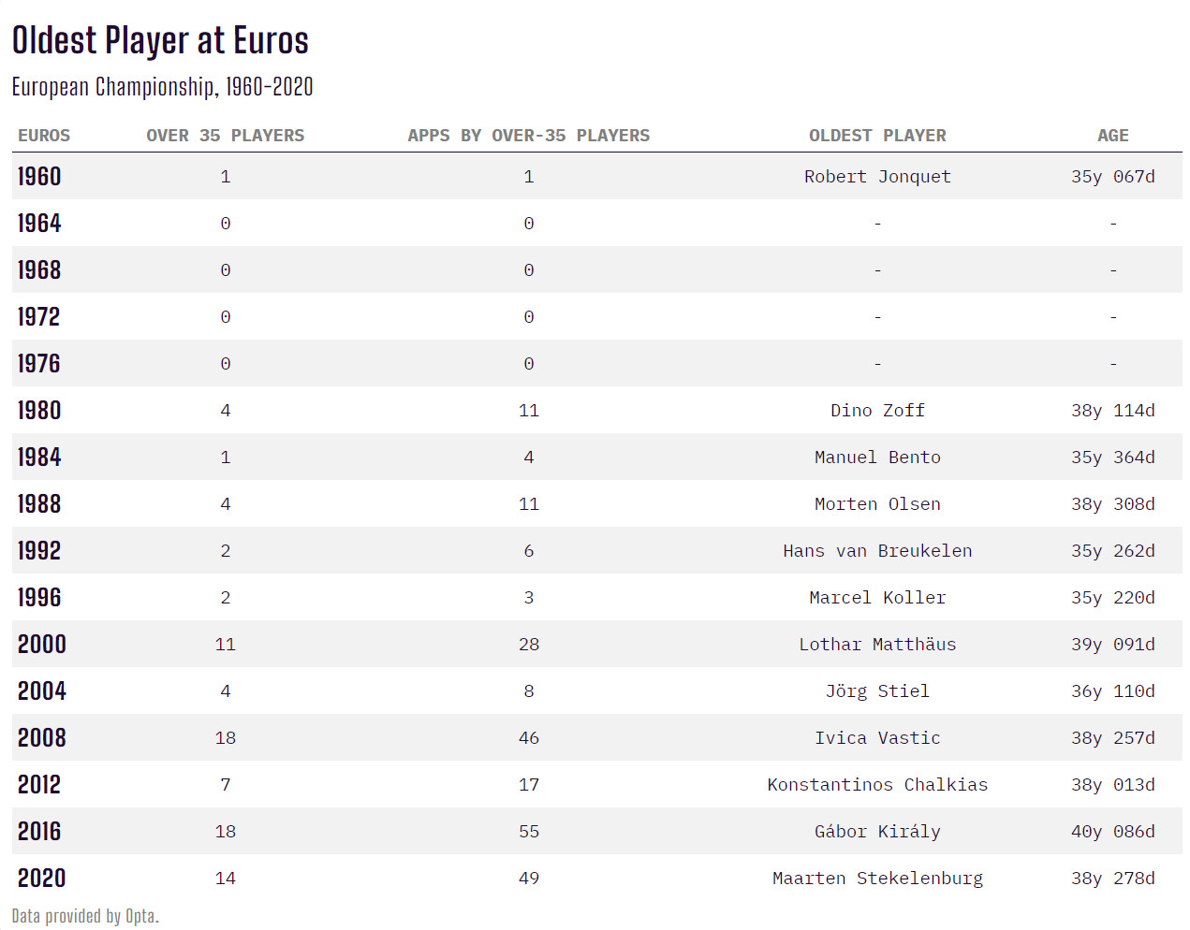This screenshot has height=930, width=1190.
Task: Click the Maarten Stekelenburg name
Action: coord(877,879)
